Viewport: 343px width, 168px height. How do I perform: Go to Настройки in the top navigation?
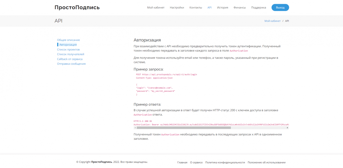177,8
